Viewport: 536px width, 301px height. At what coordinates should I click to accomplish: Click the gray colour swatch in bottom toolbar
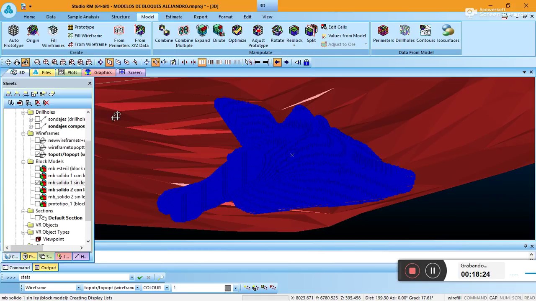pos(228,288)
